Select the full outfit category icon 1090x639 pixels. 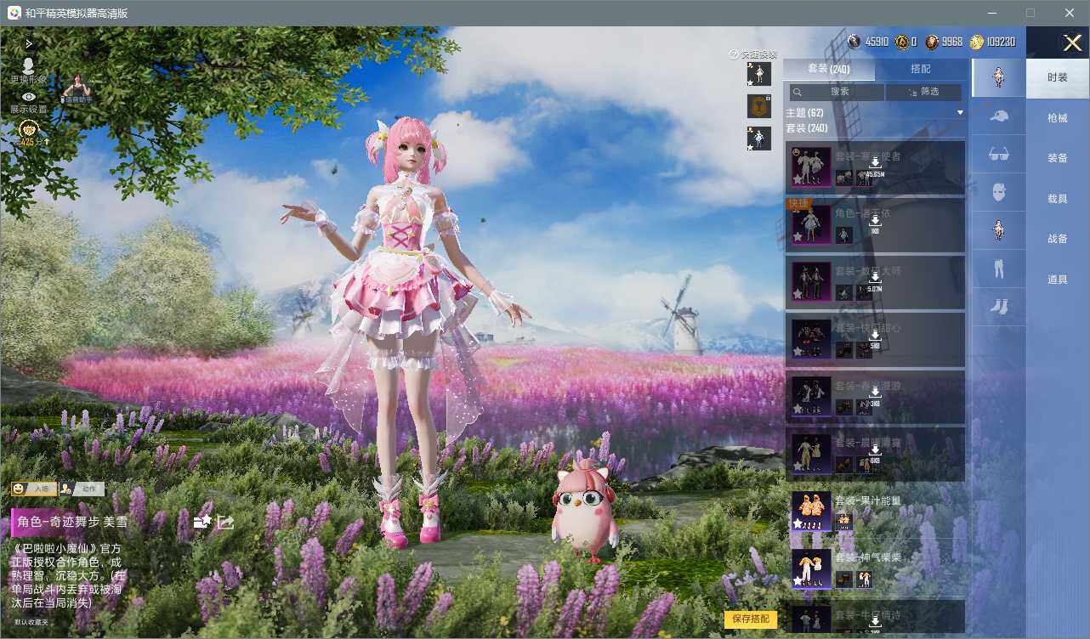(999, 77)
